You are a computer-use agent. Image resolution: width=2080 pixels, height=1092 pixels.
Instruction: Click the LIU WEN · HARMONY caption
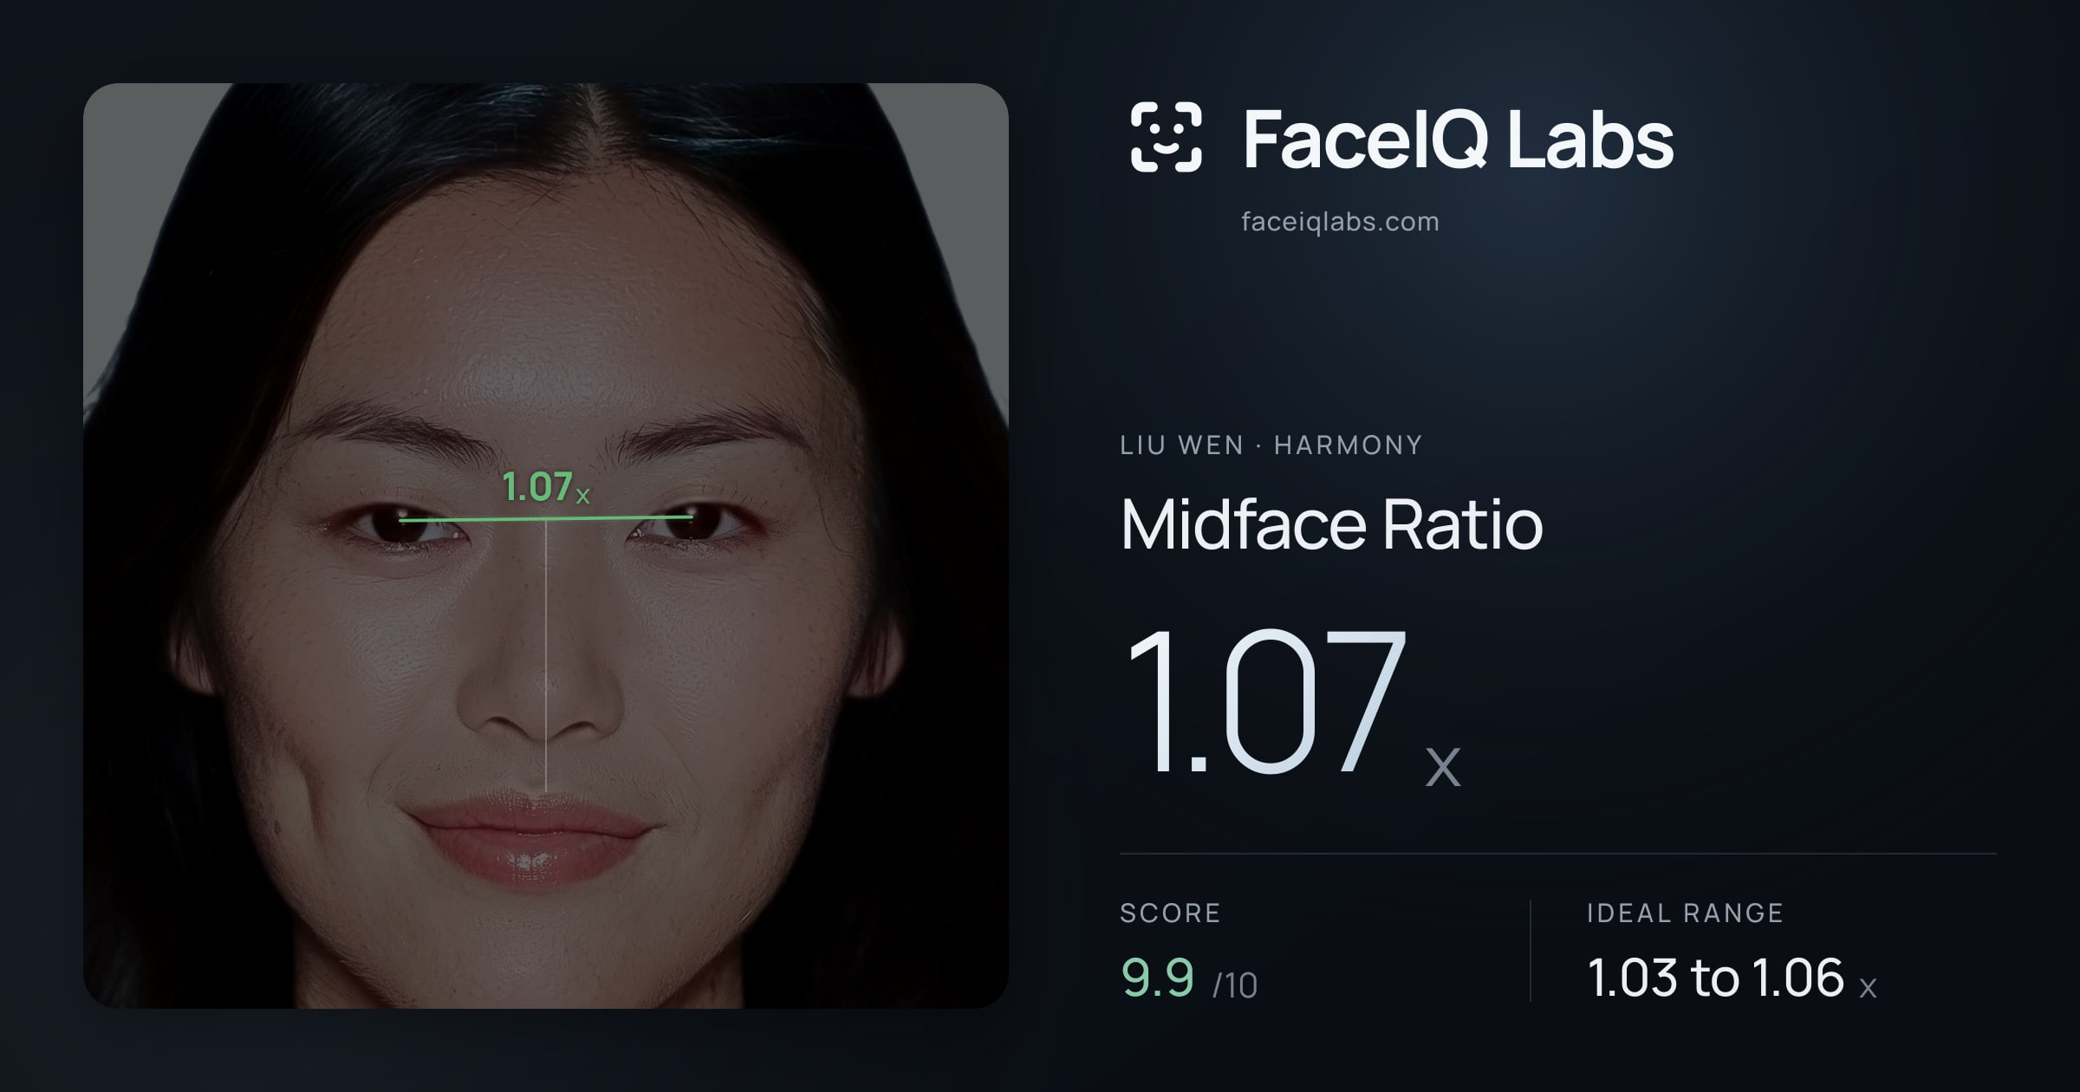pos(1271,445)
